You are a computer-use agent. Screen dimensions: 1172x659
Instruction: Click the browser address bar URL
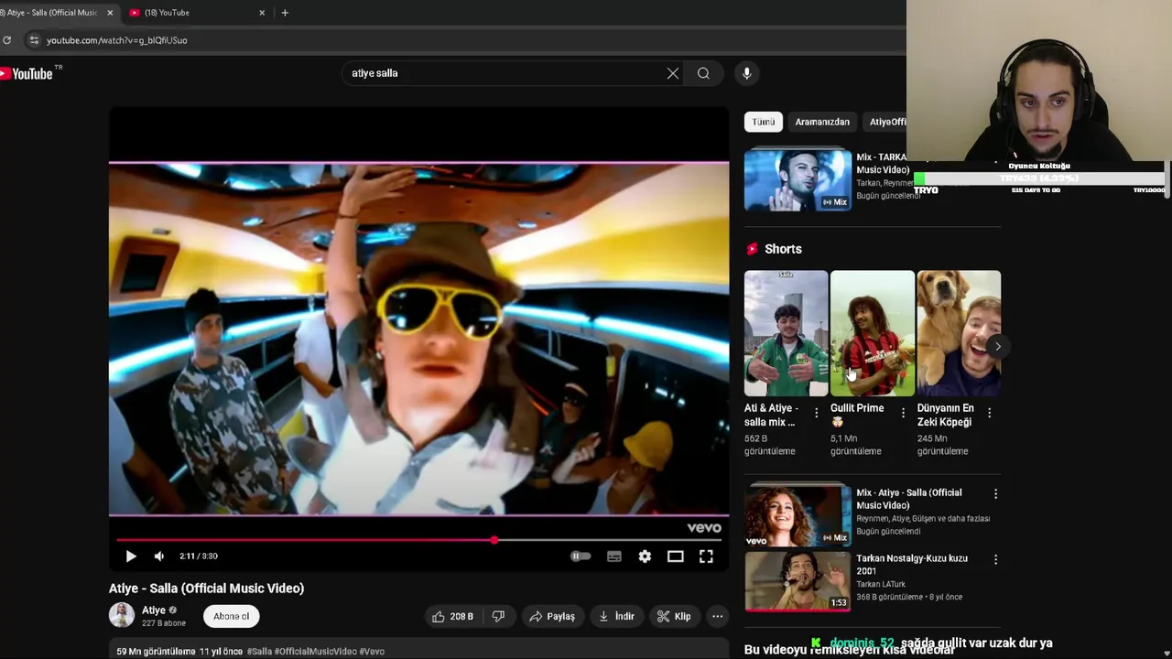pos(117,40)
